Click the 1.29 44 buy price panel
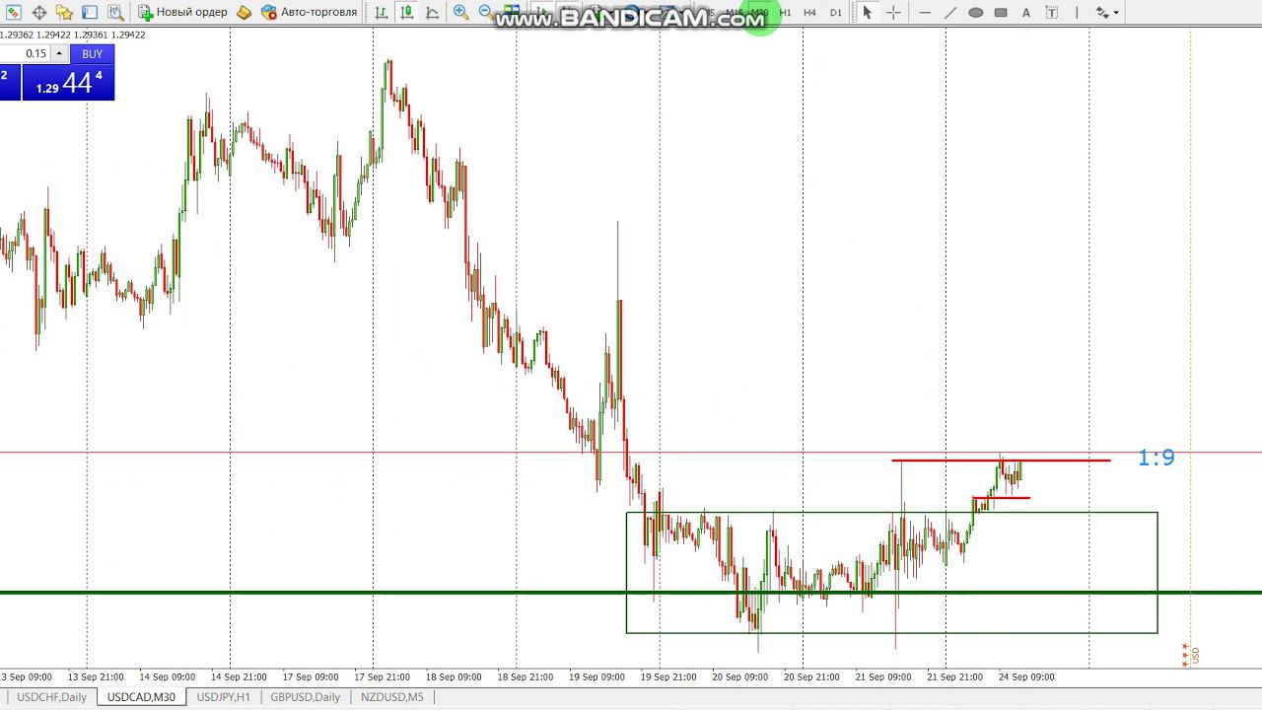Image resolution: width=1262 pixels, height=710 pixels. 68,83
